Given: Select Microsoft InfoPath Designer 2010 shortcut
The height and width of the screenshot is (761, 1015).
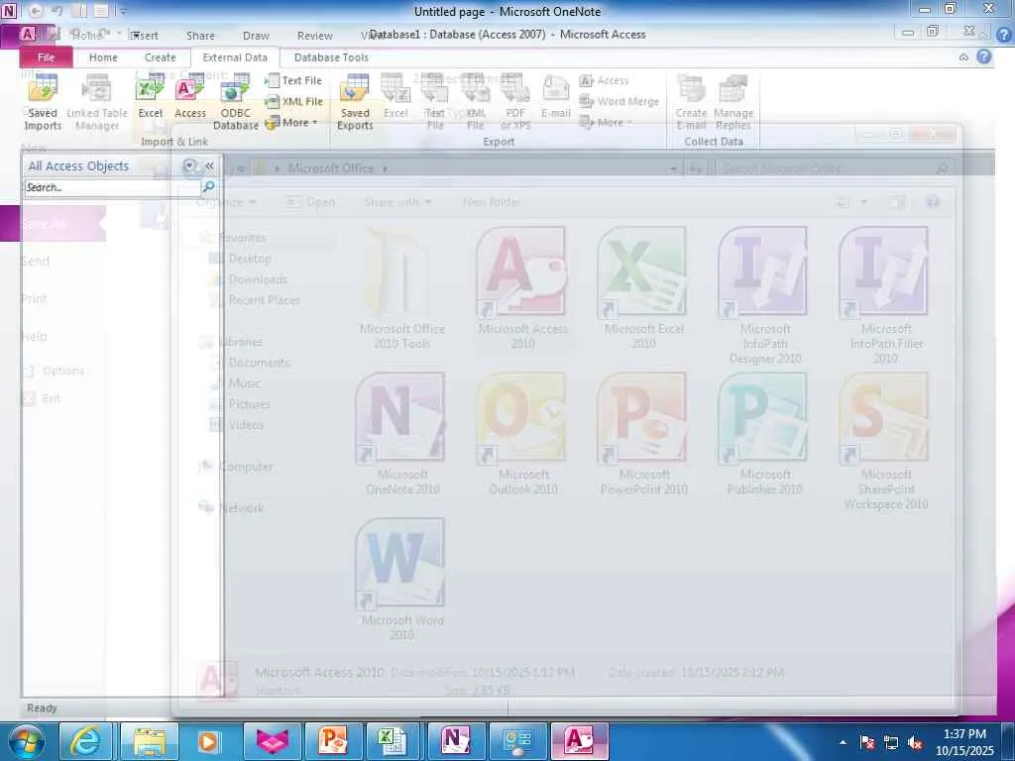Looking at the screenshot, I should point(764,295).
